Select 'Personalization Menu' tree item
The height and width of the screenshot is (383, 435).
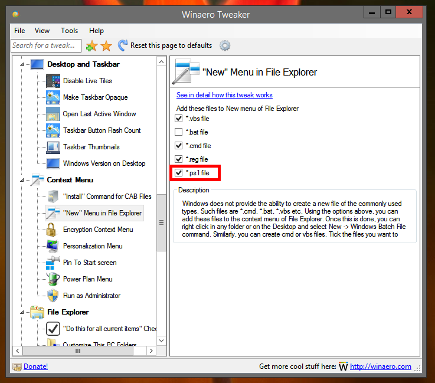(x=93, y=246)
